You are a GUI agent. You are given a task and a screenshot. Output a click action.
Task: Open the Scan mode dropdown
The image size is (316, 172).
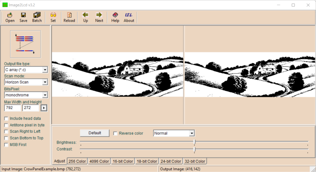click(x=45, y=82)
